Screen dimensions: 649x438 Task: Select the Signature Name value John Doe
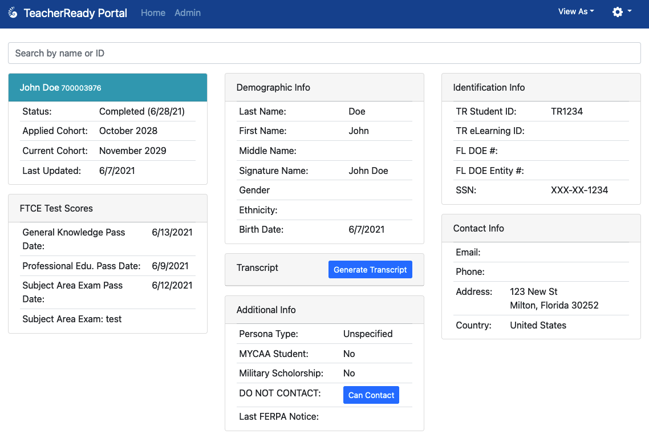click(x=368, y=171)
